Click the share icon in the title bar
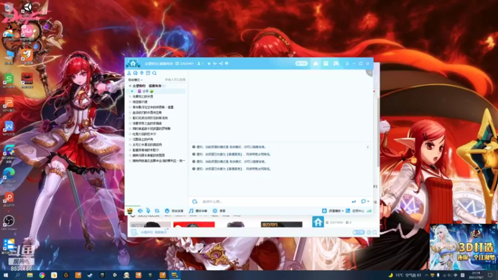The height and width of the screenshot is (280, 498). point(221,63)
